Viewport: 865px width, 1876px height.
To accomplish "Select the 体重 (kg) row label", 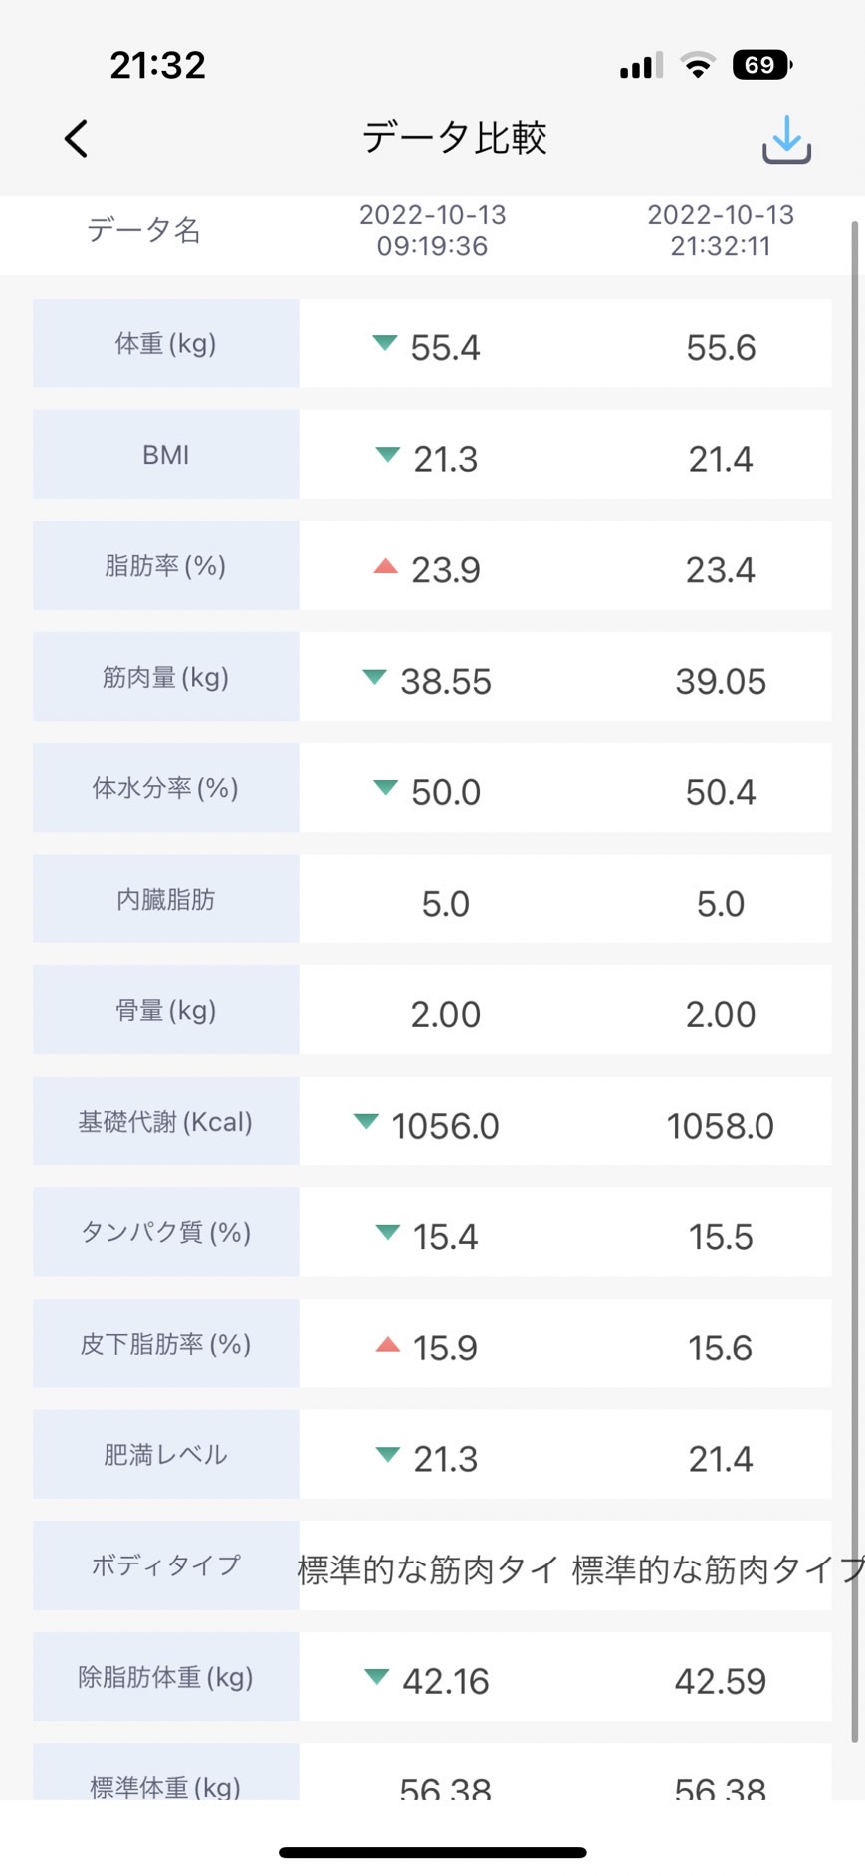I will click(x=166, y=343).
